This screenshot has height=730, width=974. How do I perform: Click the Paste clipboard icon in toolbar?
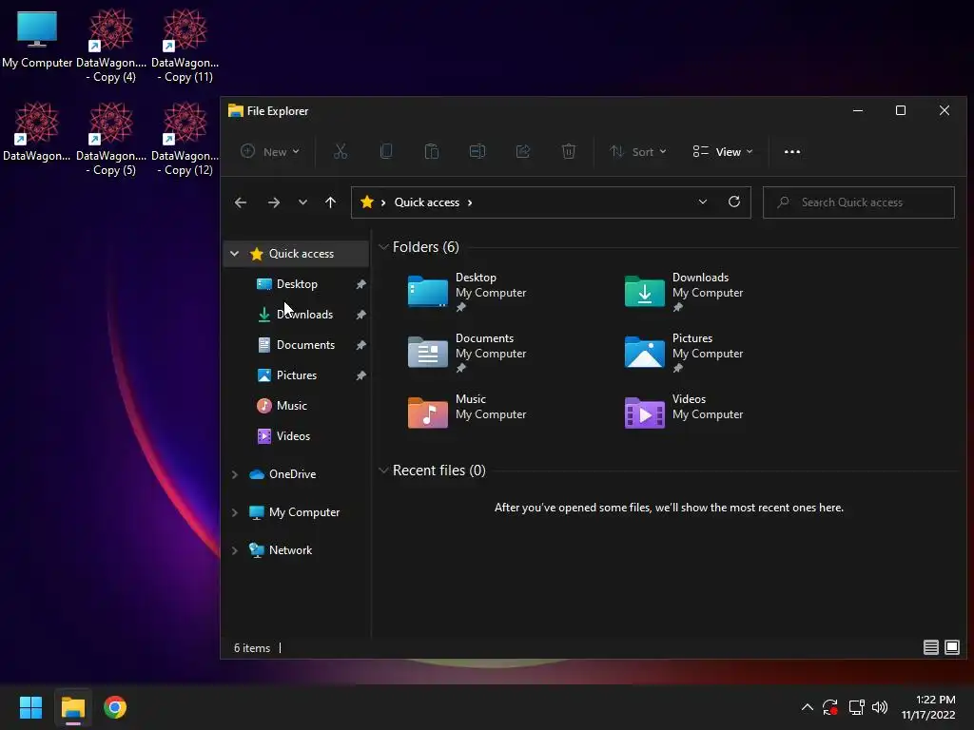pyautogui.click(x=432, y=151)
